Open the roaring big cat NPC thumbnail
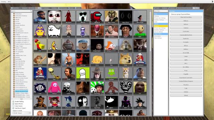 point(111,17)
